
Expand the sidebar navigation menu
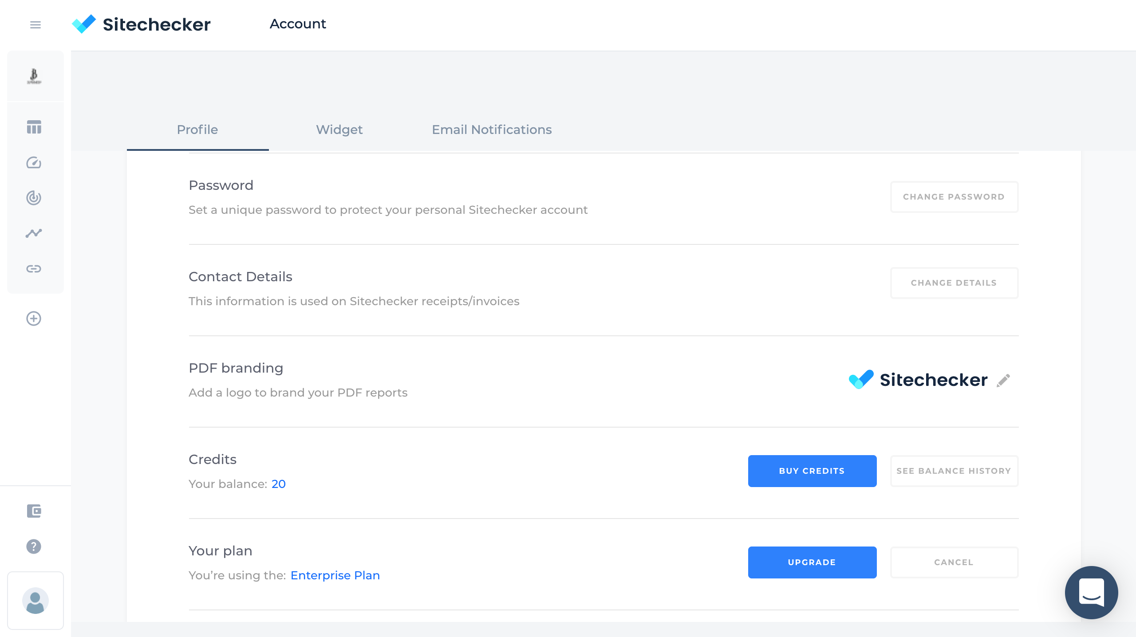[35, 24]
